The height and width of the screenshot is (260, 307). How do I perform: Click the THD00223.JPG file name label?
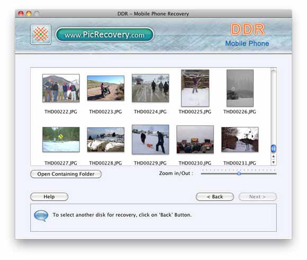105,112
